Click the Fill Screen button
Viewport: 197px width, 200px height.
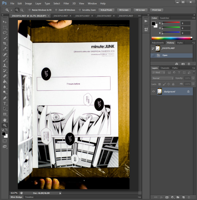[140, 10]
